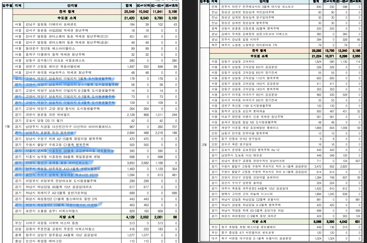The width and height of the screenshot is (367, 243).
Task: Click 용인시 수지구 성복역 롯데캐슬 파크나인 2단지
Action: (x=62, y=175)
